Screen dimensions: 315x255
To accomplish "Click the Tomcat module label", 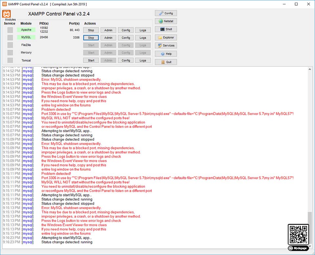I will point(26,60).
